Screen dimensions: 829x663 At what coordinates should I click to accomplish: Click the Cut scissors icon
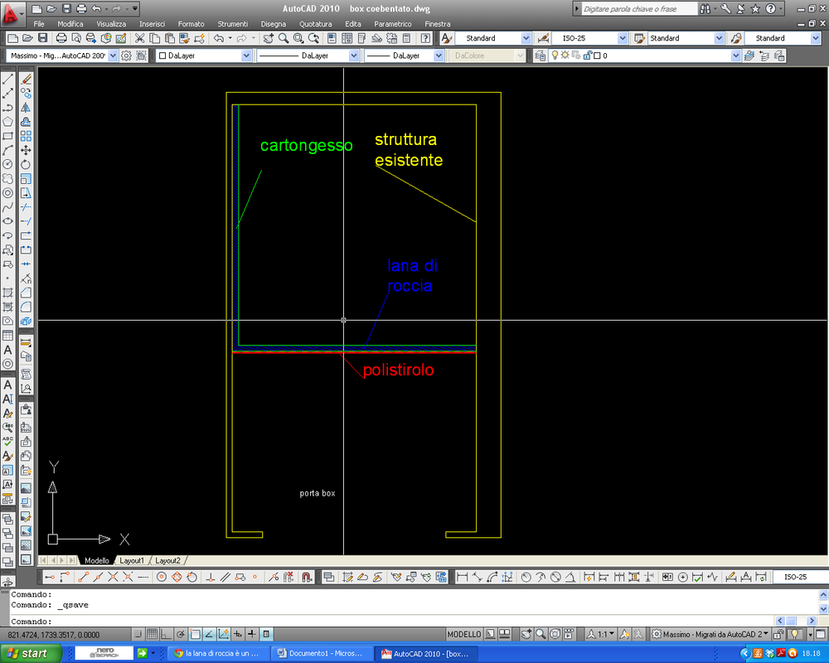click(x=139, y=38)
